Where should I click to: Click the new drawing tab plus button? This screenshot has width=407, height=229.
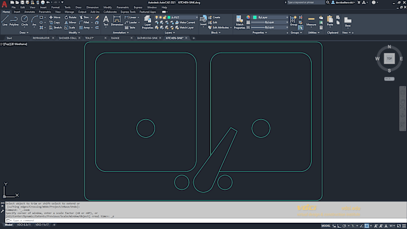tap(194, 38)
